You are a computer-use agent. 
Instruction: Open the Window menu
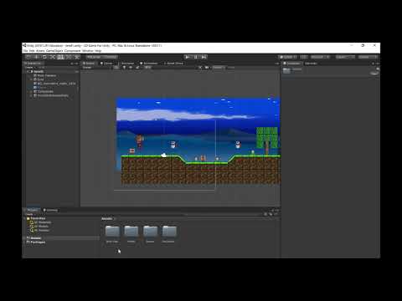pos(88,51)
